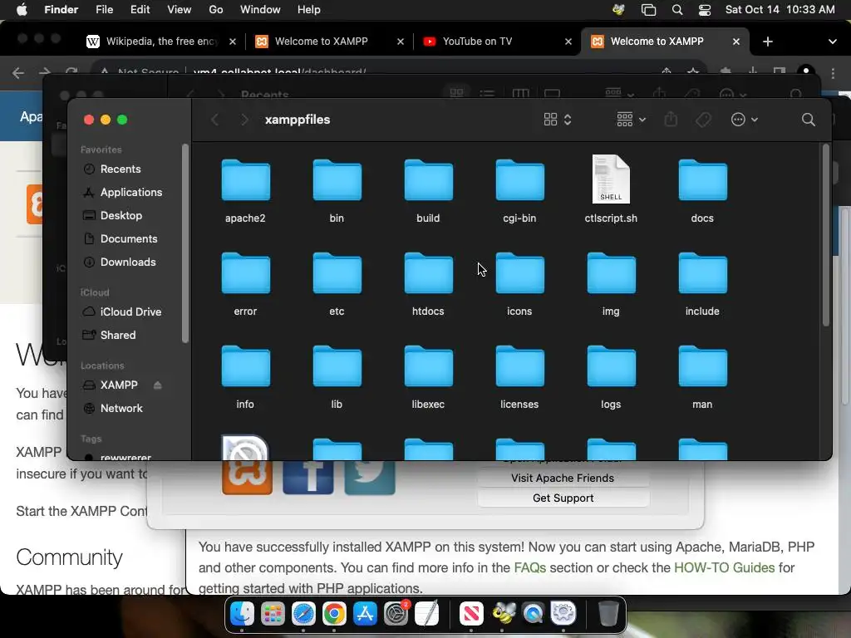Close the YouTube on TV tab
Image resolution: width=851 pixels, height=638 pixels.
point(568,42)
